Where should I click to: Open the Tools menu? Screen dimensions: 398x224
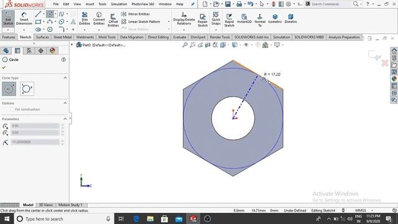102,4
